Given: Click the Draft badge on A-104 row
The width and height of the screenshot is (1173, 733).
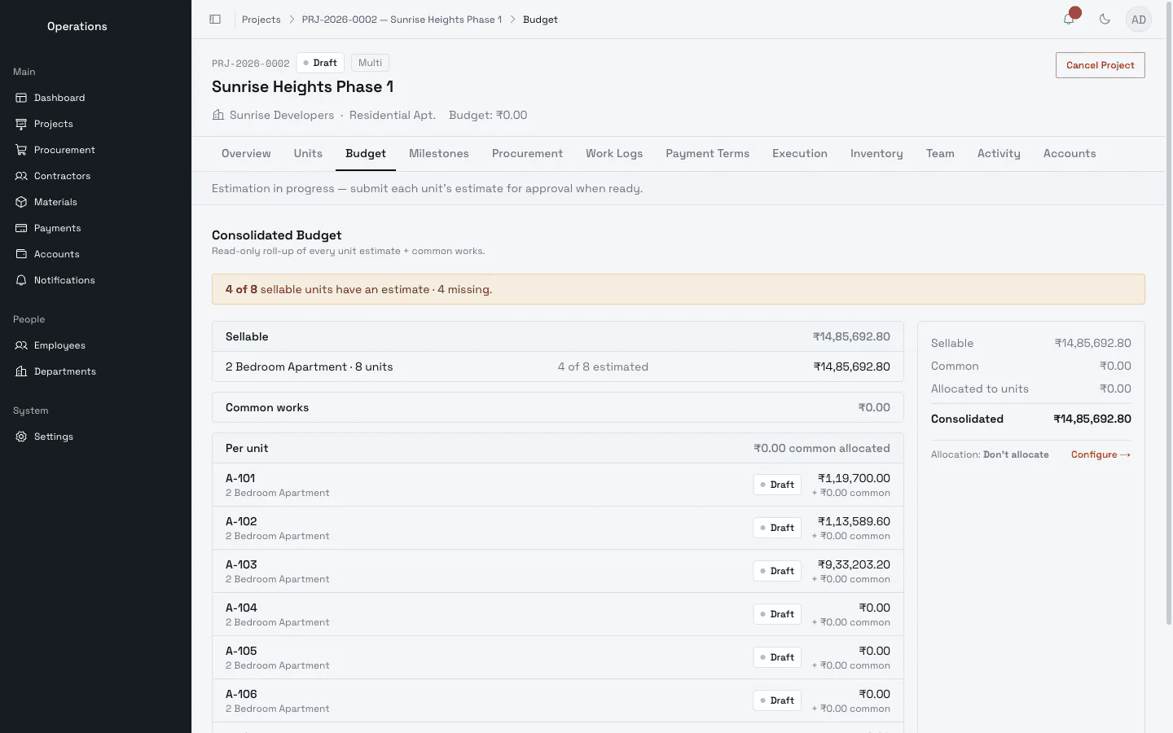Looking at the screenshot, I should point(777,614).
